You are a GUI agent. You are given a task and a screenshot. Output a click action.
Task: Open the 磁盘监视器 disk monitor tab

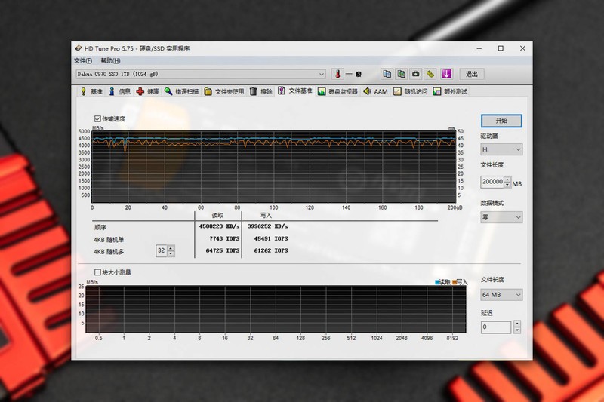coord(337,91)
